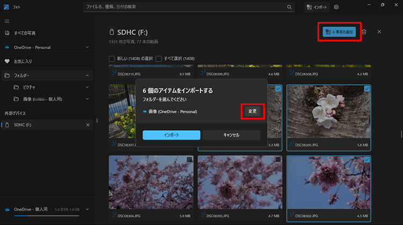The width and height of the screenshot is (403, 225).
Task: Collapse the フォルダー section
Action: point(88,76)
